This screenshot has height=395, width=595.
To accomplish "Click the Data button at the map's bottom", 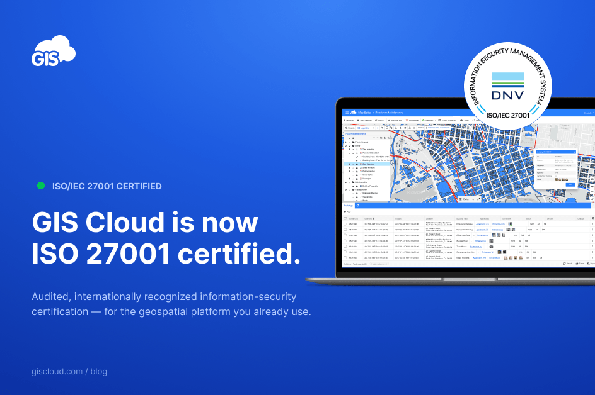I will coord(463,199).
